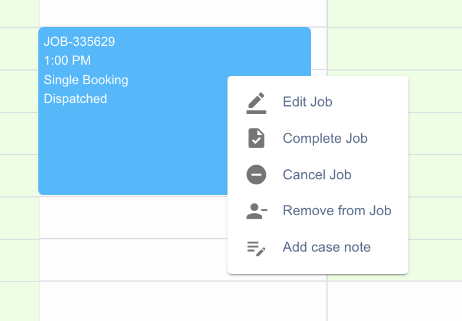This screenshot has height=321, width=462.
Task: Click the Dispatched status text on the card
Action: [x=75, y=99]
